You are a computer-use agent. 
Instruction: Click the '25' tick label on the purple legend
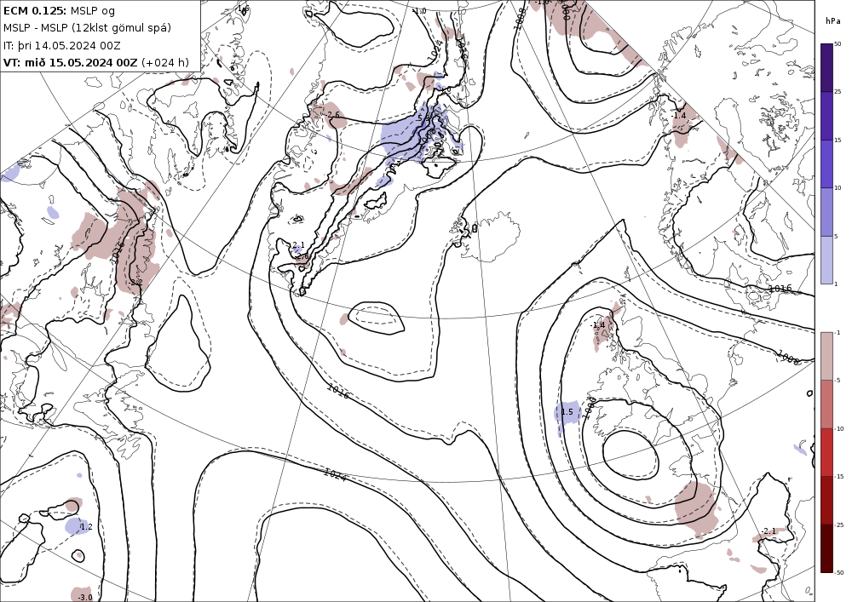(838, 92)
